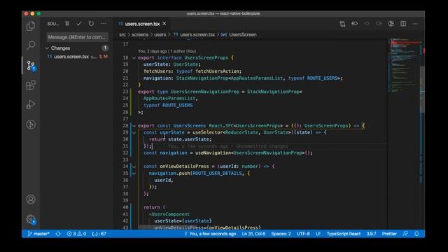The width and height of the screenshot is (448, 252).
Task: Open users.screen.tsx in Changes list
Action: coord(77,57)
